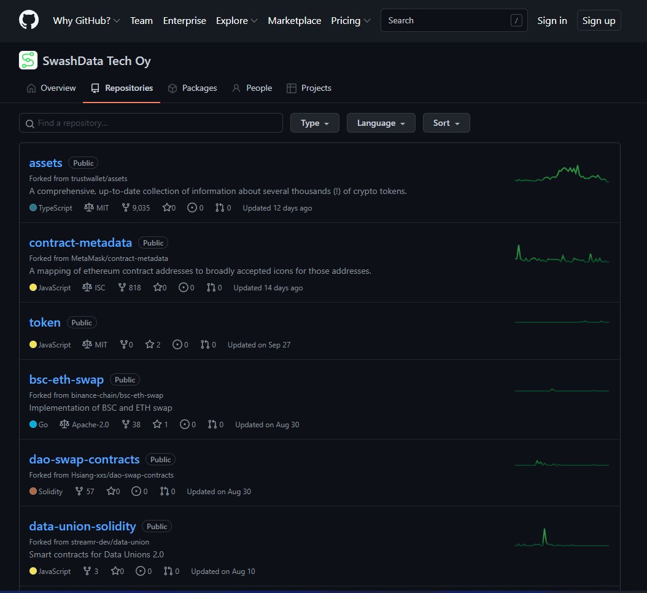The width and height of the screenshot is (647, 593).
Task: Switch to the Projects tab
Action: (309, 88)
